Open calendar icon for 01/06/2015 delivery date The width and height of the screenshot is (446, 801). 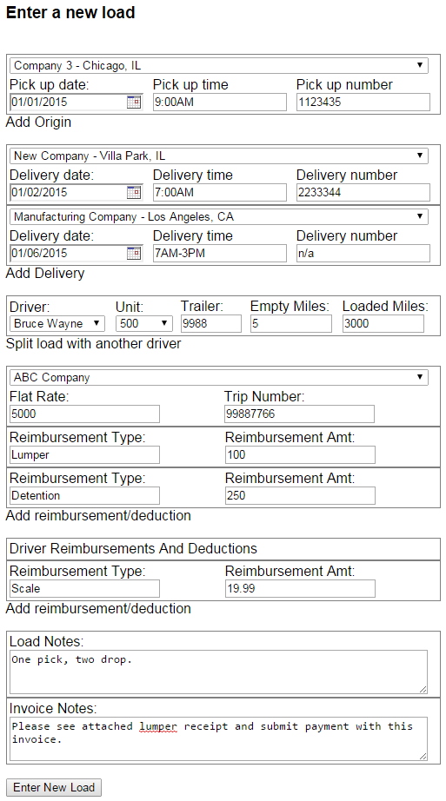pyautogui.click(x=134, y=254)
